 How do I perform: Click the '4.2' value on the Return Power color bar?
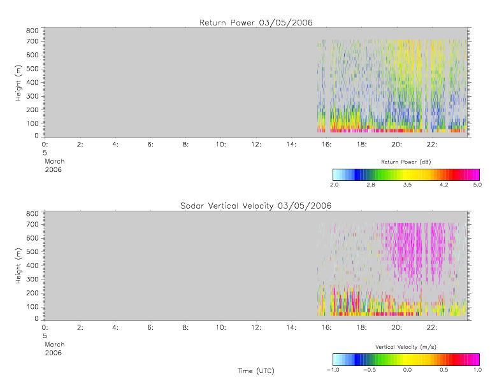point(444,185)
